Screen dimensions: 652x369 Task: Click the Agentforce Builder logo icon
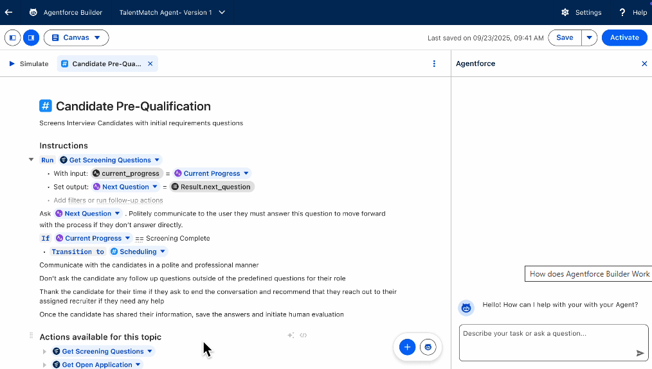coord(33,12)
